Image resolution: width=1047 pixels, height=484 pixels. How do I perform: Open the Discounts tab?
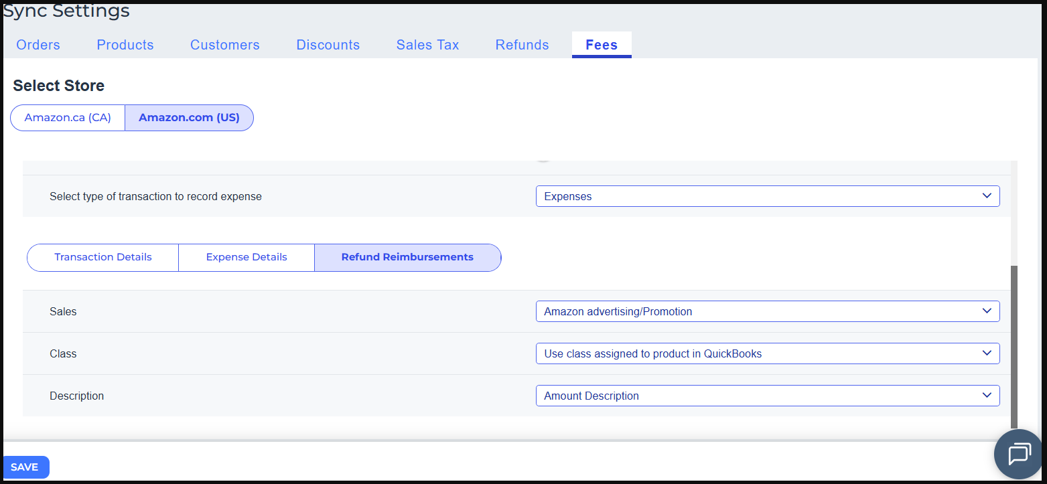[328, 45]
